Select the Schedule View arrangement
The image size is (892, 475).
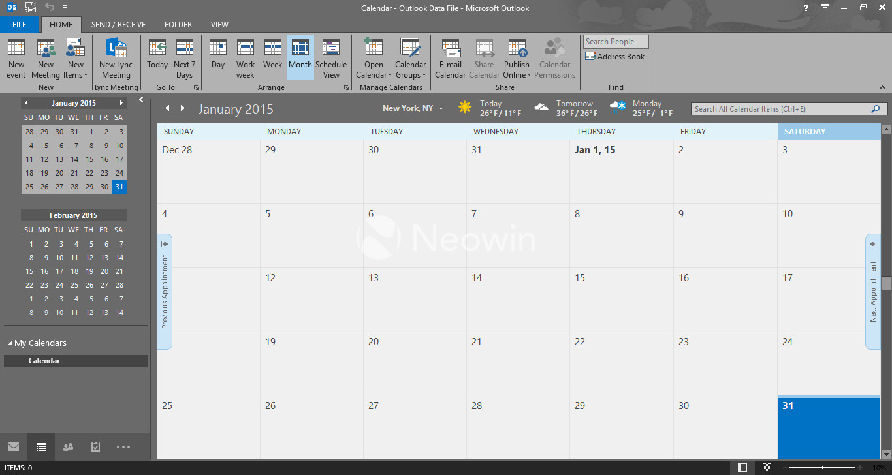(331, 58)
